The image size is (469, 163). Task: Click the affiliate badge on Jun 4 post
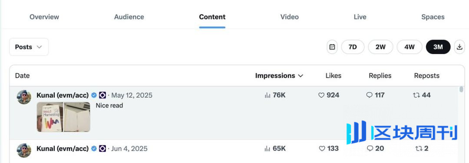point(102,148)
